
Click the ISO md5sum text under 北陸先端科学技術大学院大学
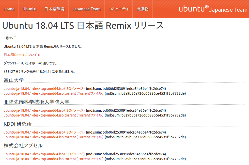(x=126, y=110)
